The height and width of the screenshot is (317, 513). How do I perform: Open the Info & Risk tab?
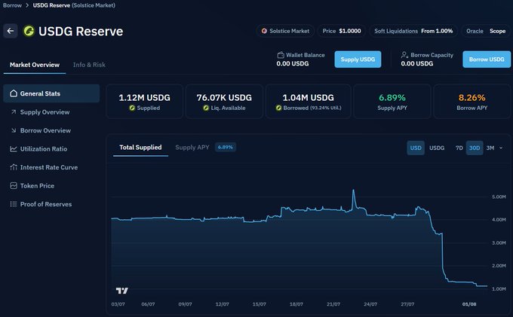coord(89,65)
